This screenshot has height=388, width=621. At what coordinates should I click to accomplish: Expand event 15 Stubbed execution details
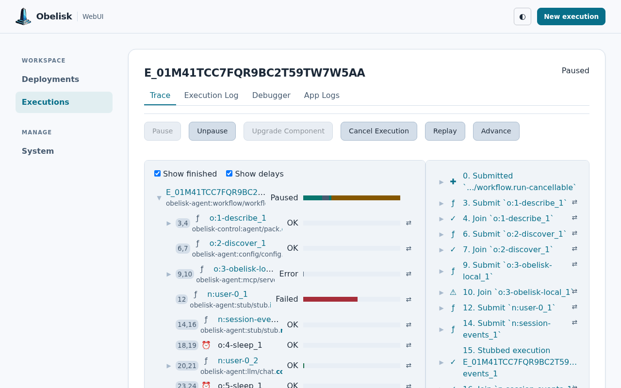[x=441, y=362]
